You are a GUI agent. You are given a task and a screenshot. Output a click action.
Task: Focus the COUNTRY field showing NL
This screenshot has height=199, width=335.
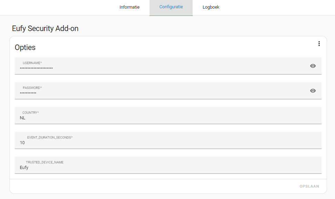click(x=138, y=118)
